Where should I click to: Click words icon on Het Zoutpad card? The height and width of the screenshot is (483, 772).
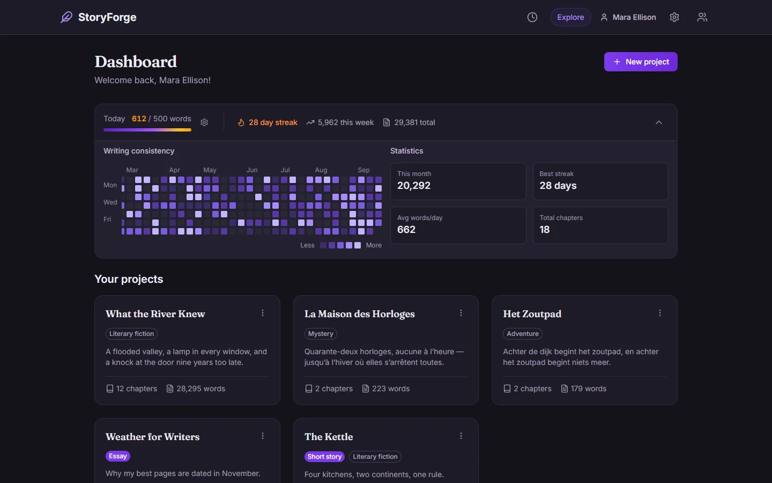[565, 389]
